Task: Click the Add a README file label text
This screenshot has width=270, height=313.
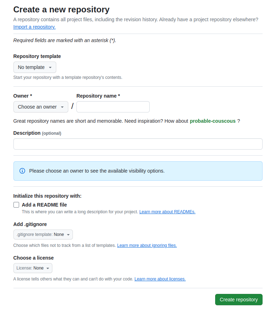Action: point(44,205)
